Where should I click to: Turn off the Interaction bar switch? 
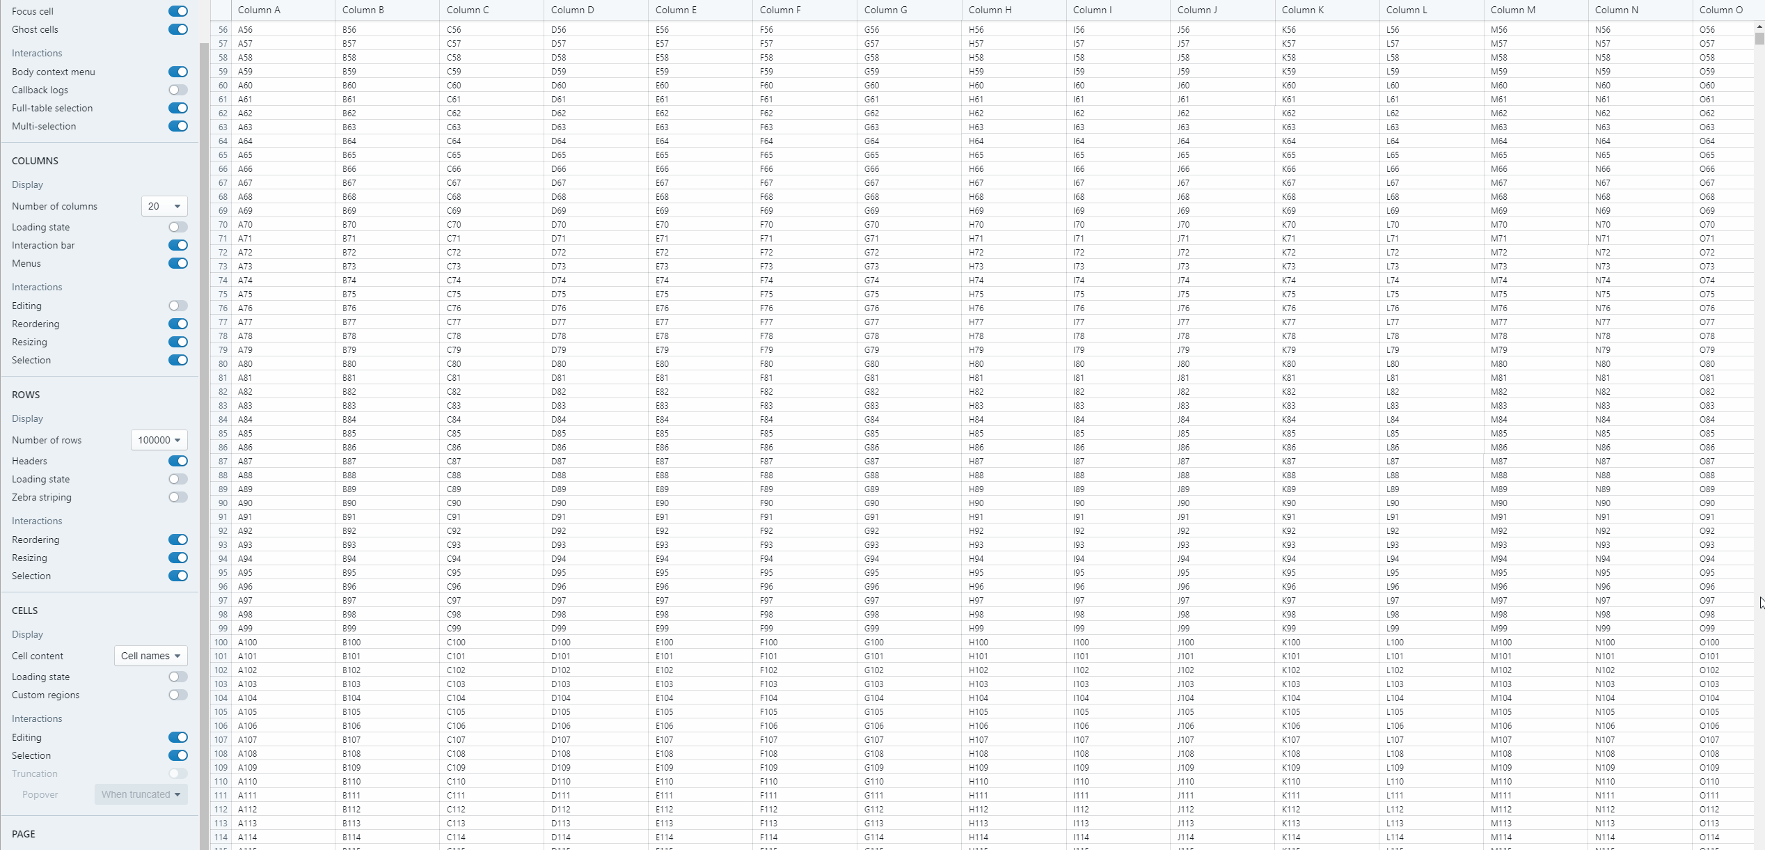tap(177, 245)
